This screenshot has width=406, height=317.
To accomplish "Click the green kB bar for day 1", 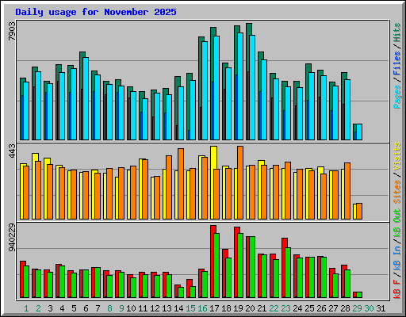I will tap(26, 282).
